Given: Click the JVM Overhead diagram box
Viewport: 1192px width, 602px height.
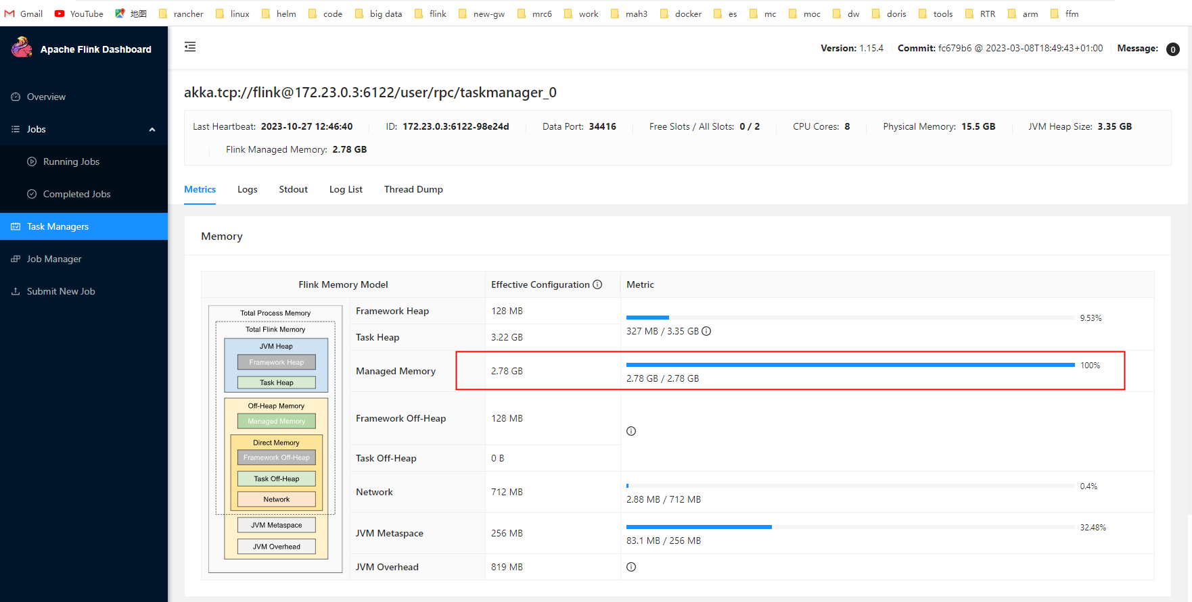Looking at the screenshot, I should click(x=277, y=547).
